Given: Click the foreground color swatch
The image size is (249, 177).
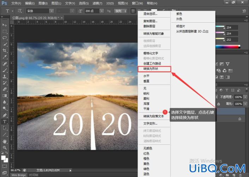Looking at the screenshot, I should coord(3,158).
